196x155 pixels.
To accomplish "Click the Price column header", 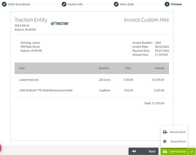I will click(x=128, y=68).
